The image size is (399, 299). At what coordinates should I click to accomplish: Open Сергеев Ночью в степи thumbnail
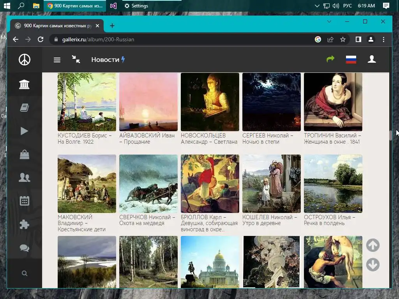pyautogui.click(x=272, y=102)
